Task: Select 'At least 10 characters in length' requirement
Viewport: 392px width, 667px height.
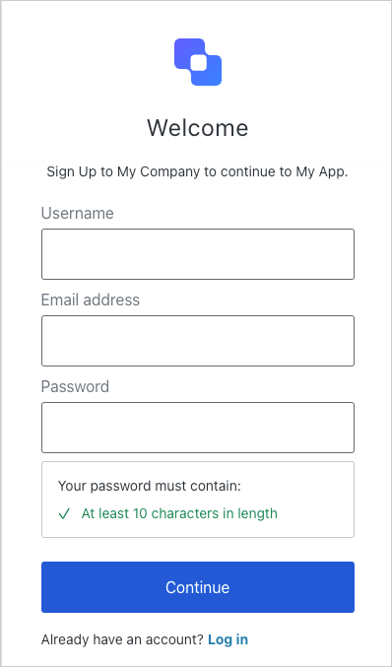Action: (179, 513)
